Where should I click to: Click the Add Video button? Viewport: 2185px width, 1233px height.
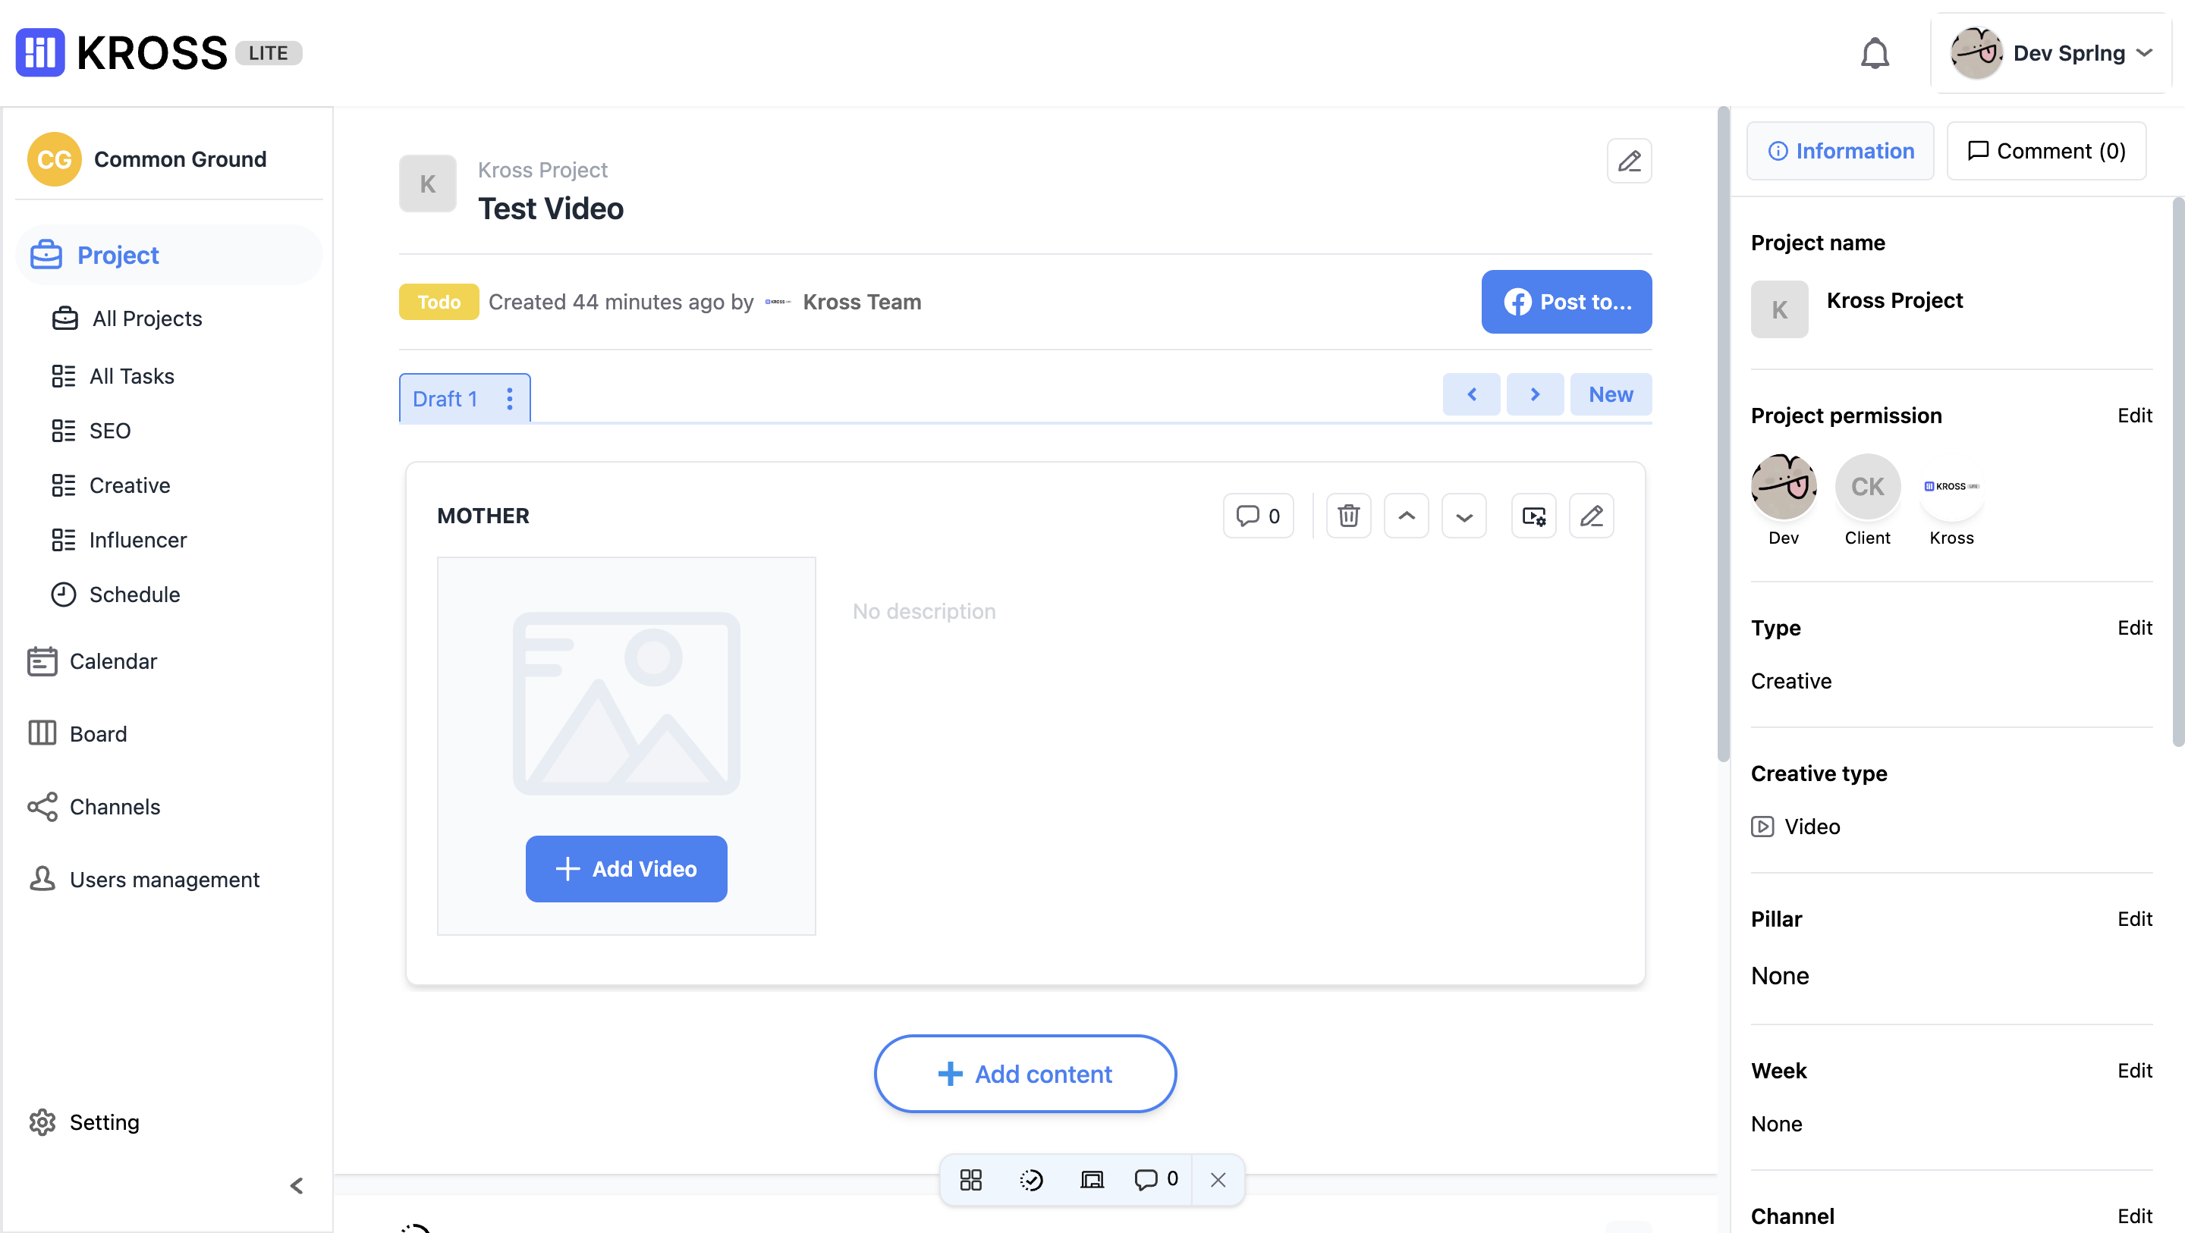tap(626, 868)
